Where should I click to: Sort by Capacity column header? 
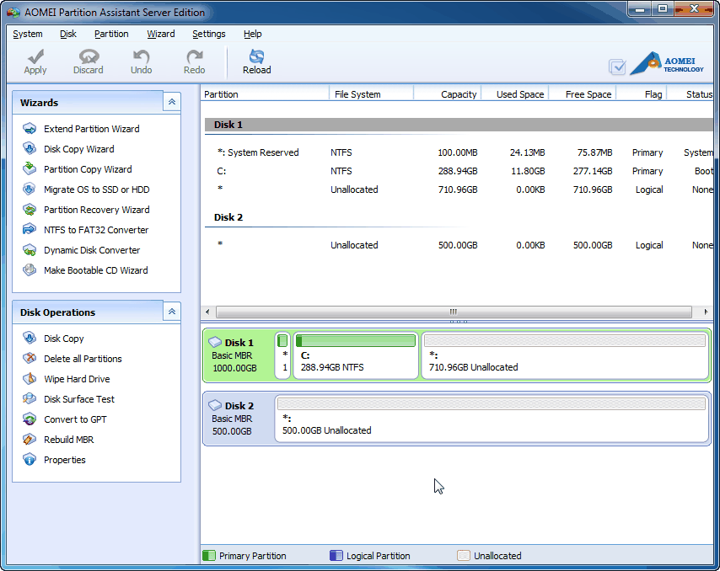point(447,94)
